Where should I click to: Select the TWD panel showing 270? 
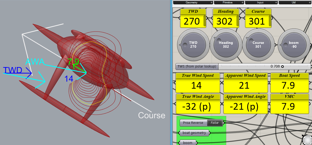pos(193,18)
